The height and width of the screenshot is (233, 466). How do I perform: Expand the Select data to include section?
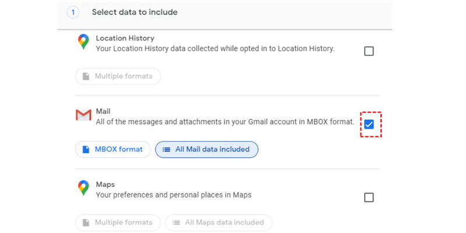tap(135, 12)
